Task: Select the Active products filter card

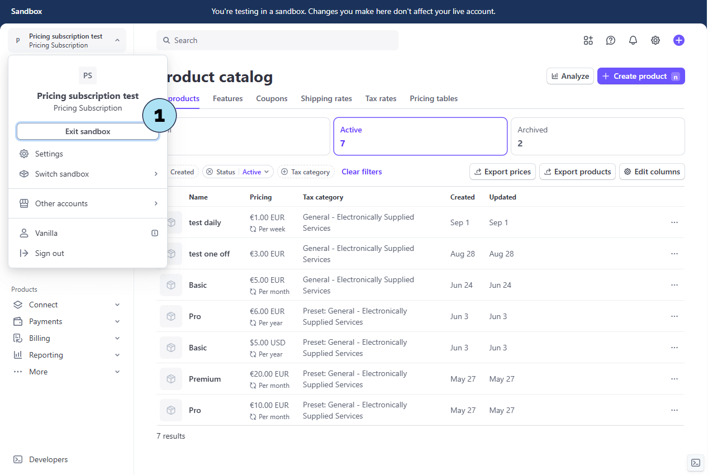Action: (420, 136)
